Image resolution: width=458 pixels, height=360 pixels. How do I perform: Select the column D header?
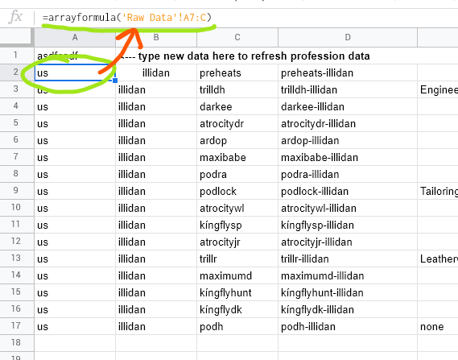[348, 37]
